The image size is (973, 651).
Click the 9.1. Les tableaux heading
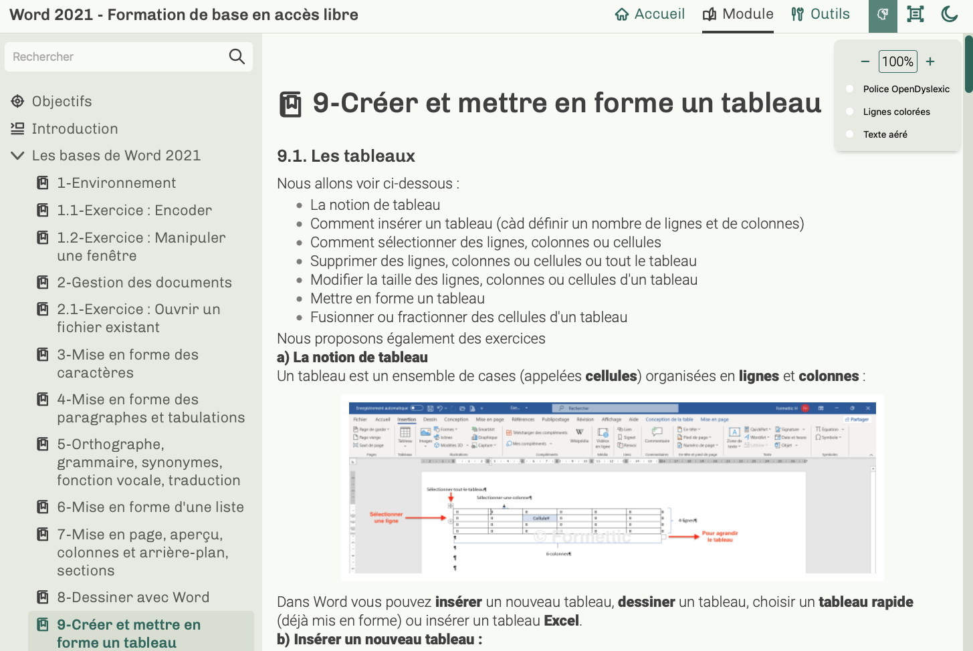[x=346, y=156]
